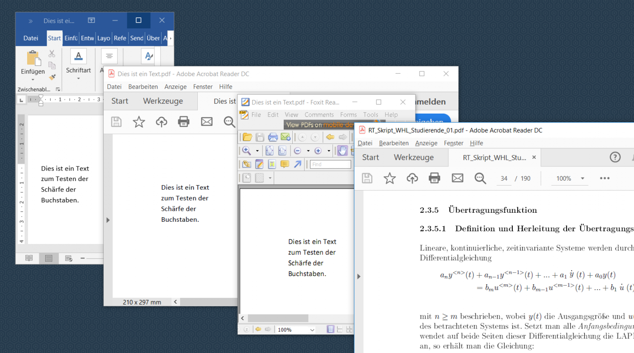Switch to the Layo tab in Word
Image resolution: width=634 pixels, height=353 pixels.
104,38
